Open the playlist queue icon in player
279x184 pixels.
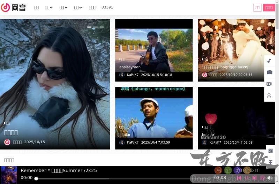(x=262, y=178)
